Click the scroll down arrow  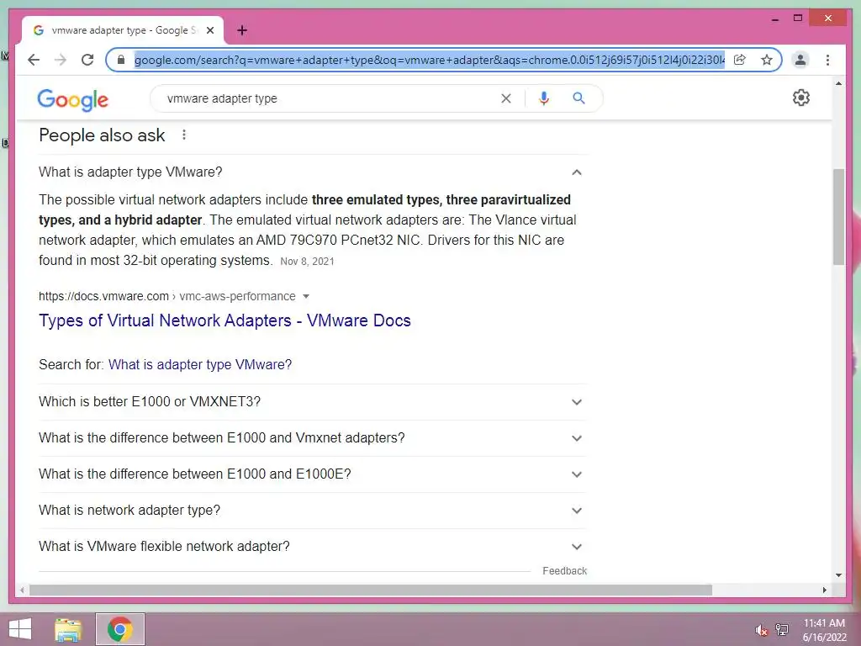(x=838, y=575)
